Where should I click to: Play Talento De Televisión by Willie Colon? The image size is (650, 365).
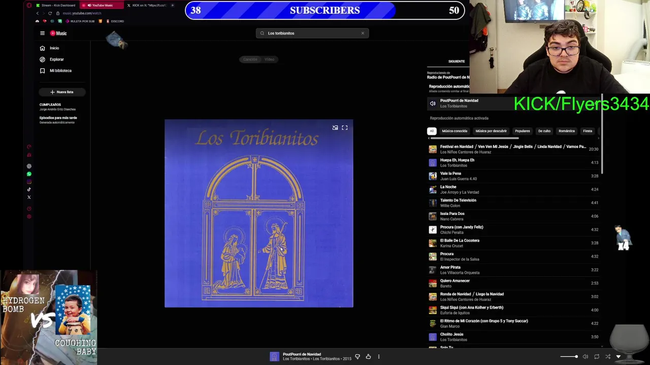tap(513, 203)
